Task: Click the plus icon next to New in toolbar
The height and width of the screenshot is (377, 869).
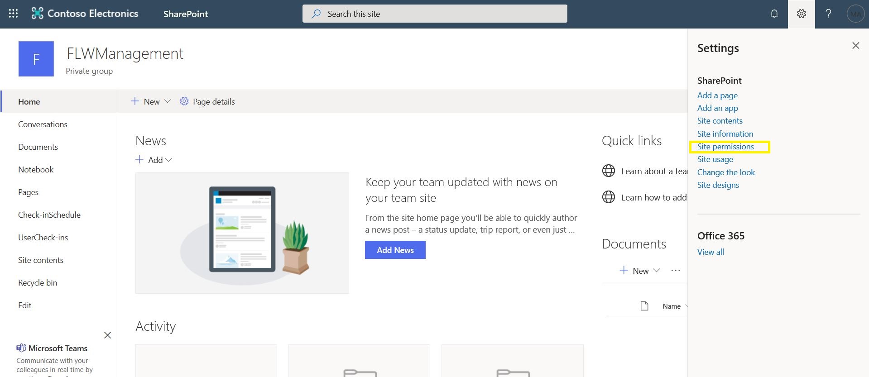Action: coord(134,101)
